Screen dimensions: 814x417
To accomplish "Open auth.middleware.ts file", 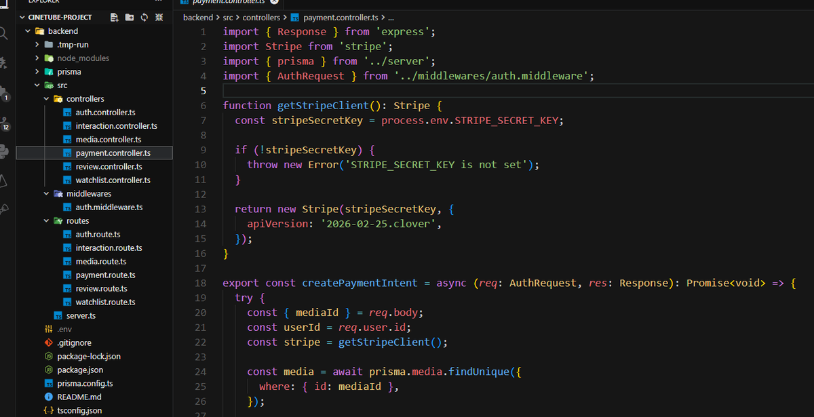I will 94,207.
